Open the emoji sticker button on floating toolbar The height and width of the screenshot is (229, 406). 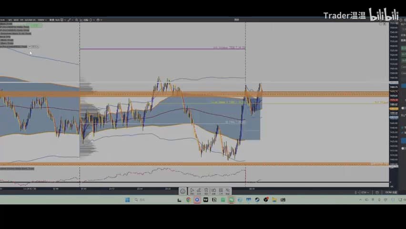point(183,191)
